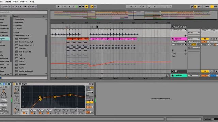Click the first orange MIDI clip

coord(69,39)
